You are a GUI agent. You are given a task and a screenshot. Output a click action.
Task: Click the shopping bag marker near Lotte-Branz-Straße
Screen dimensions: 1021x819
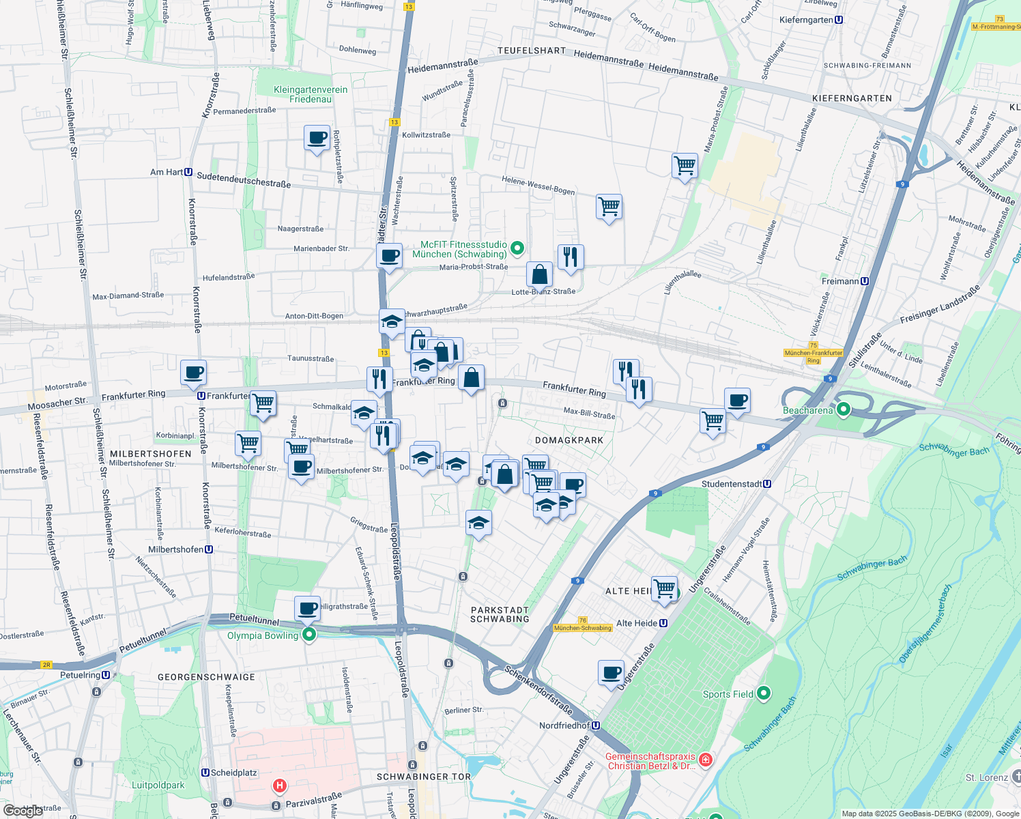[538, 274]
